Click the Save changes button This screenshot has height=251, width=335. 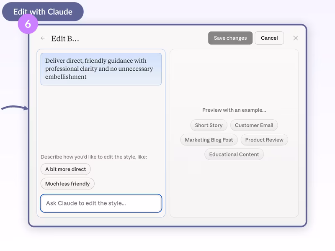tap(230, 38)
